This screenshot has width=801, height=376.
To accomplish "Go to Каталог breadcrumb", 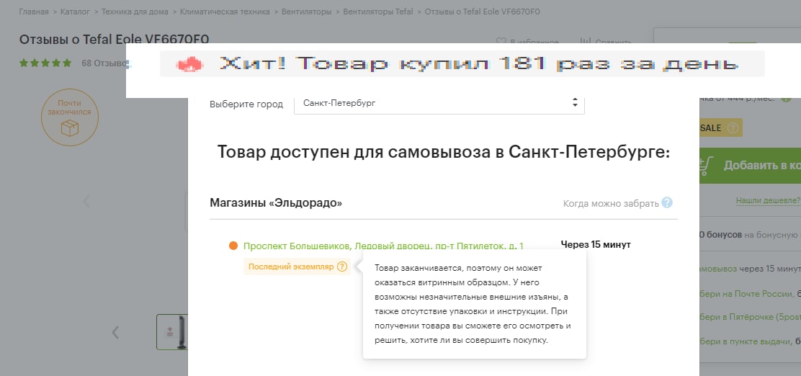I will 75,12.
